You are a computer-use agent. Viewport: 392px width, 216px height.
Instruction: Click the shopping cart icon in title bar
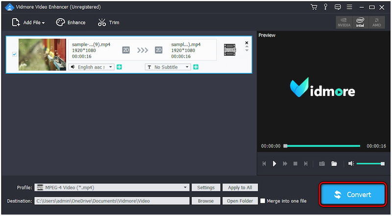coord(314,7)
